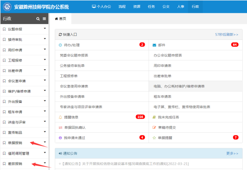Switch to the 首页 tab

point(61,19)
